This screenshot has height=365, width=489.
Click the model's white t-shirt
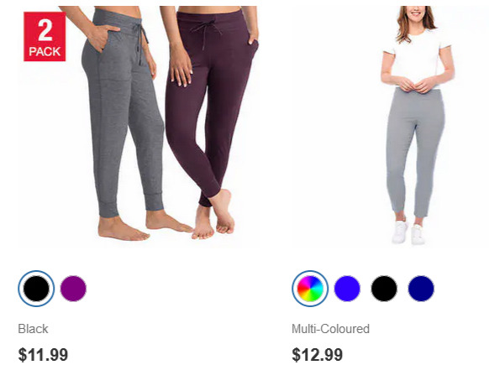[x=418, y=58]
